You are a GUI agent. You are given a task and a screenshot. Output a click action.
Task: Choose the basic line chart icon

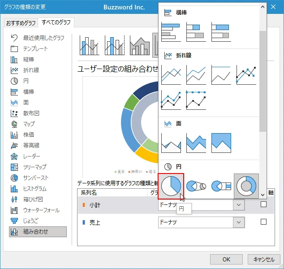171,75
